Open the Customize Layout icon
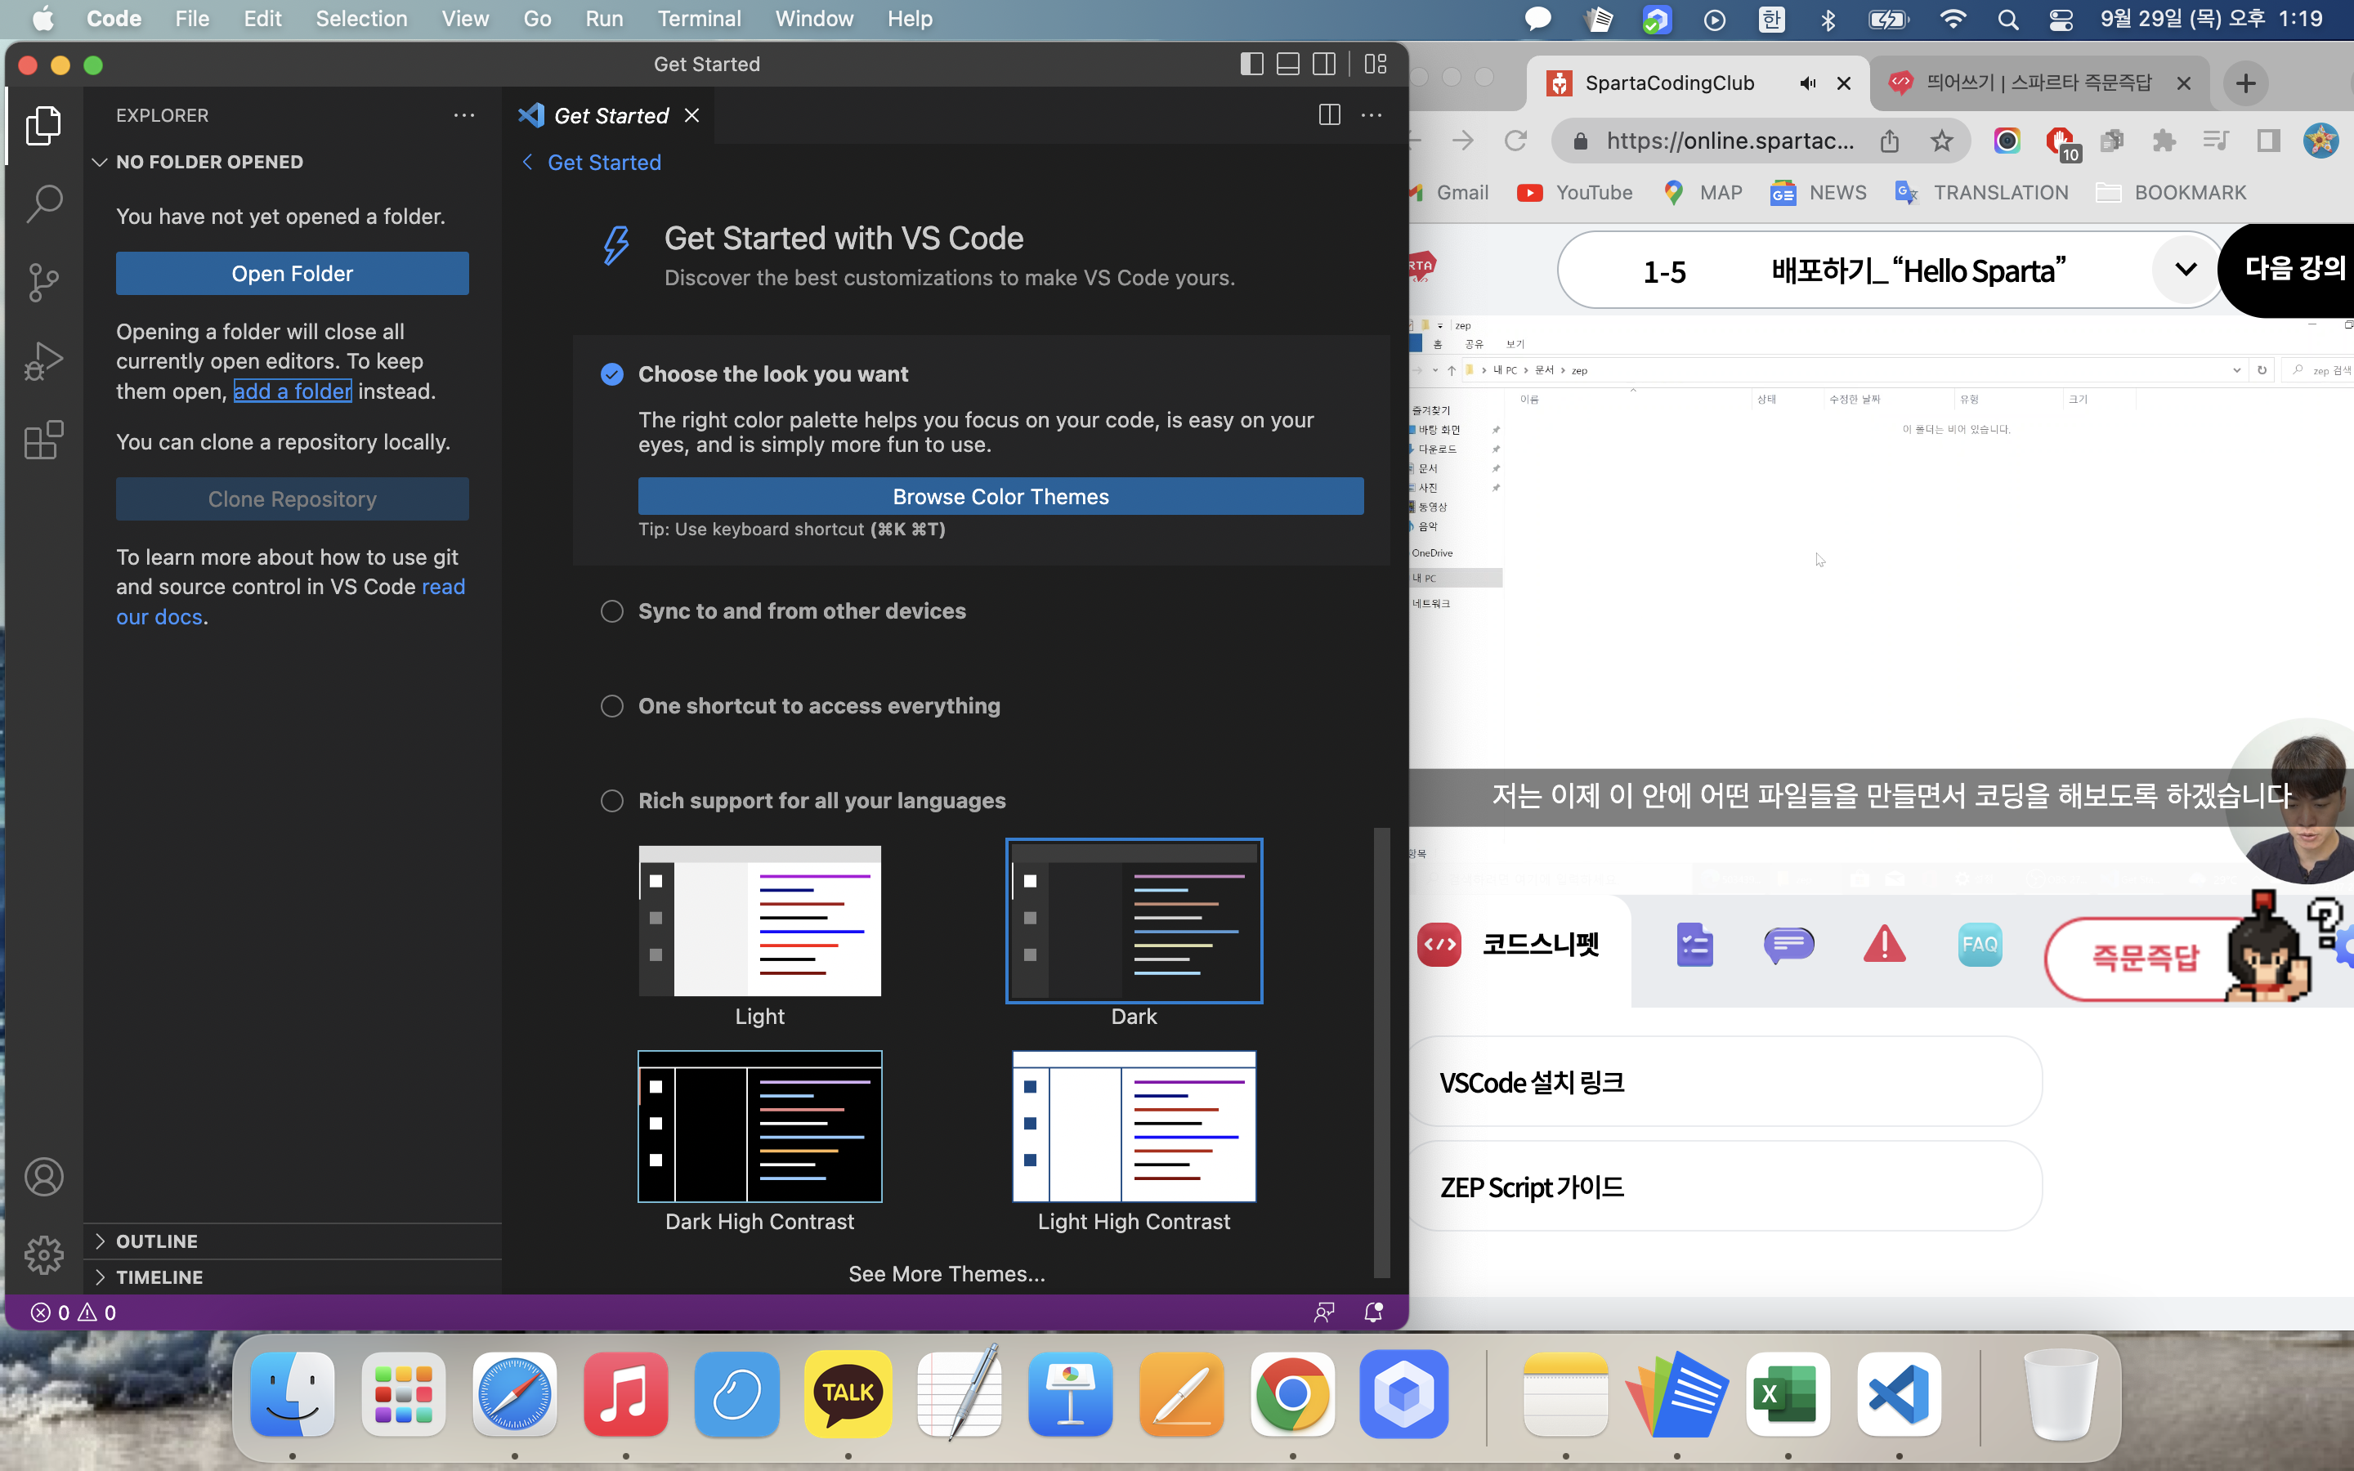This screenshot has height=1471, width=2354. click(1376, 65)
